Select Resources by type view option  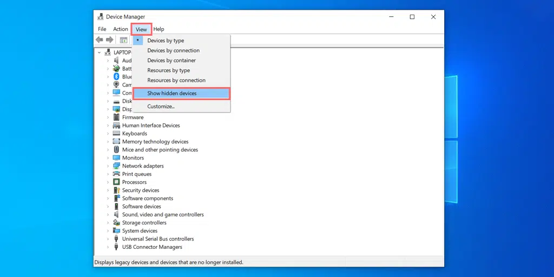click(x=181, y=70)
